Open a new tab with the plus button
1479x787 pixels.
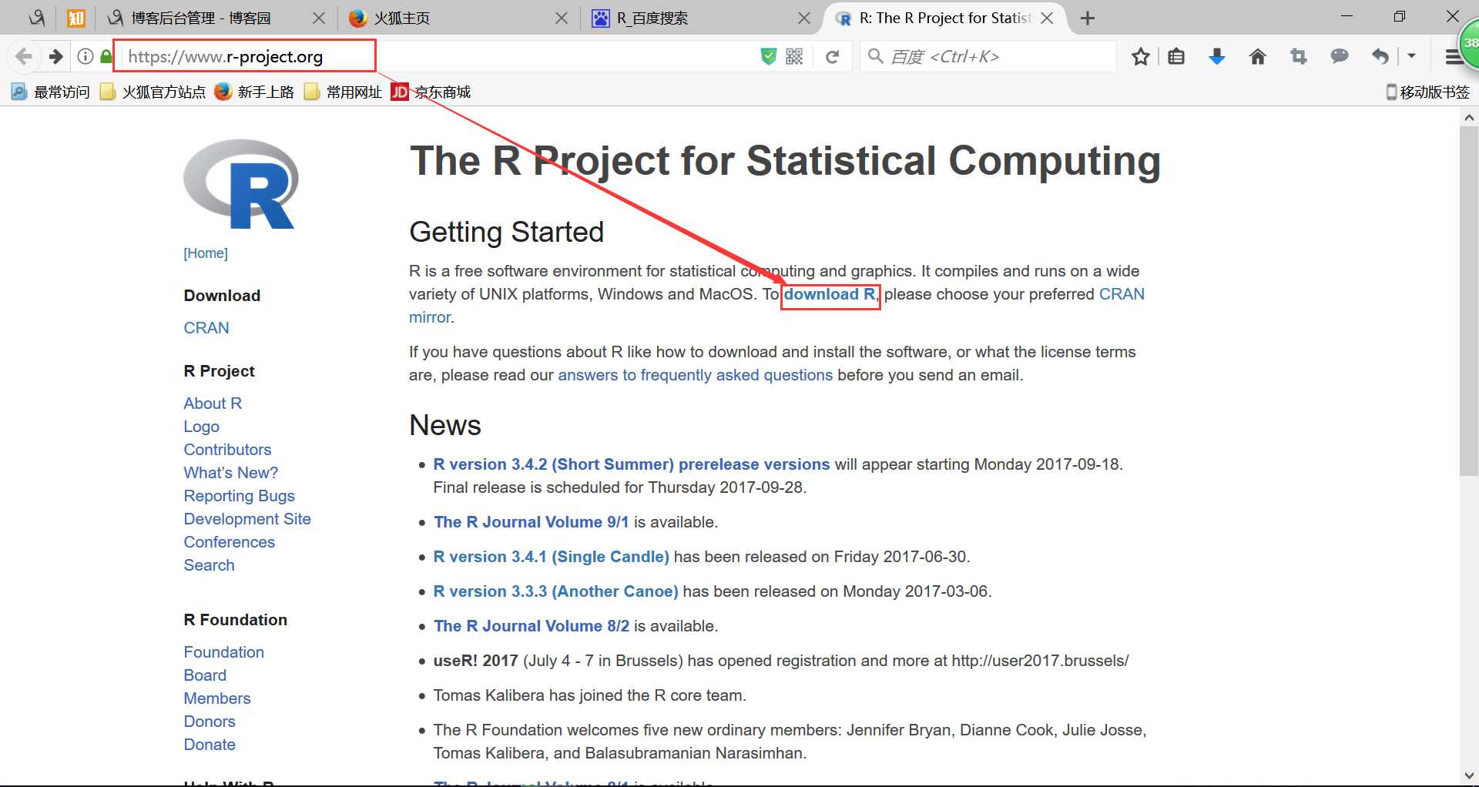click(1088, 18)
